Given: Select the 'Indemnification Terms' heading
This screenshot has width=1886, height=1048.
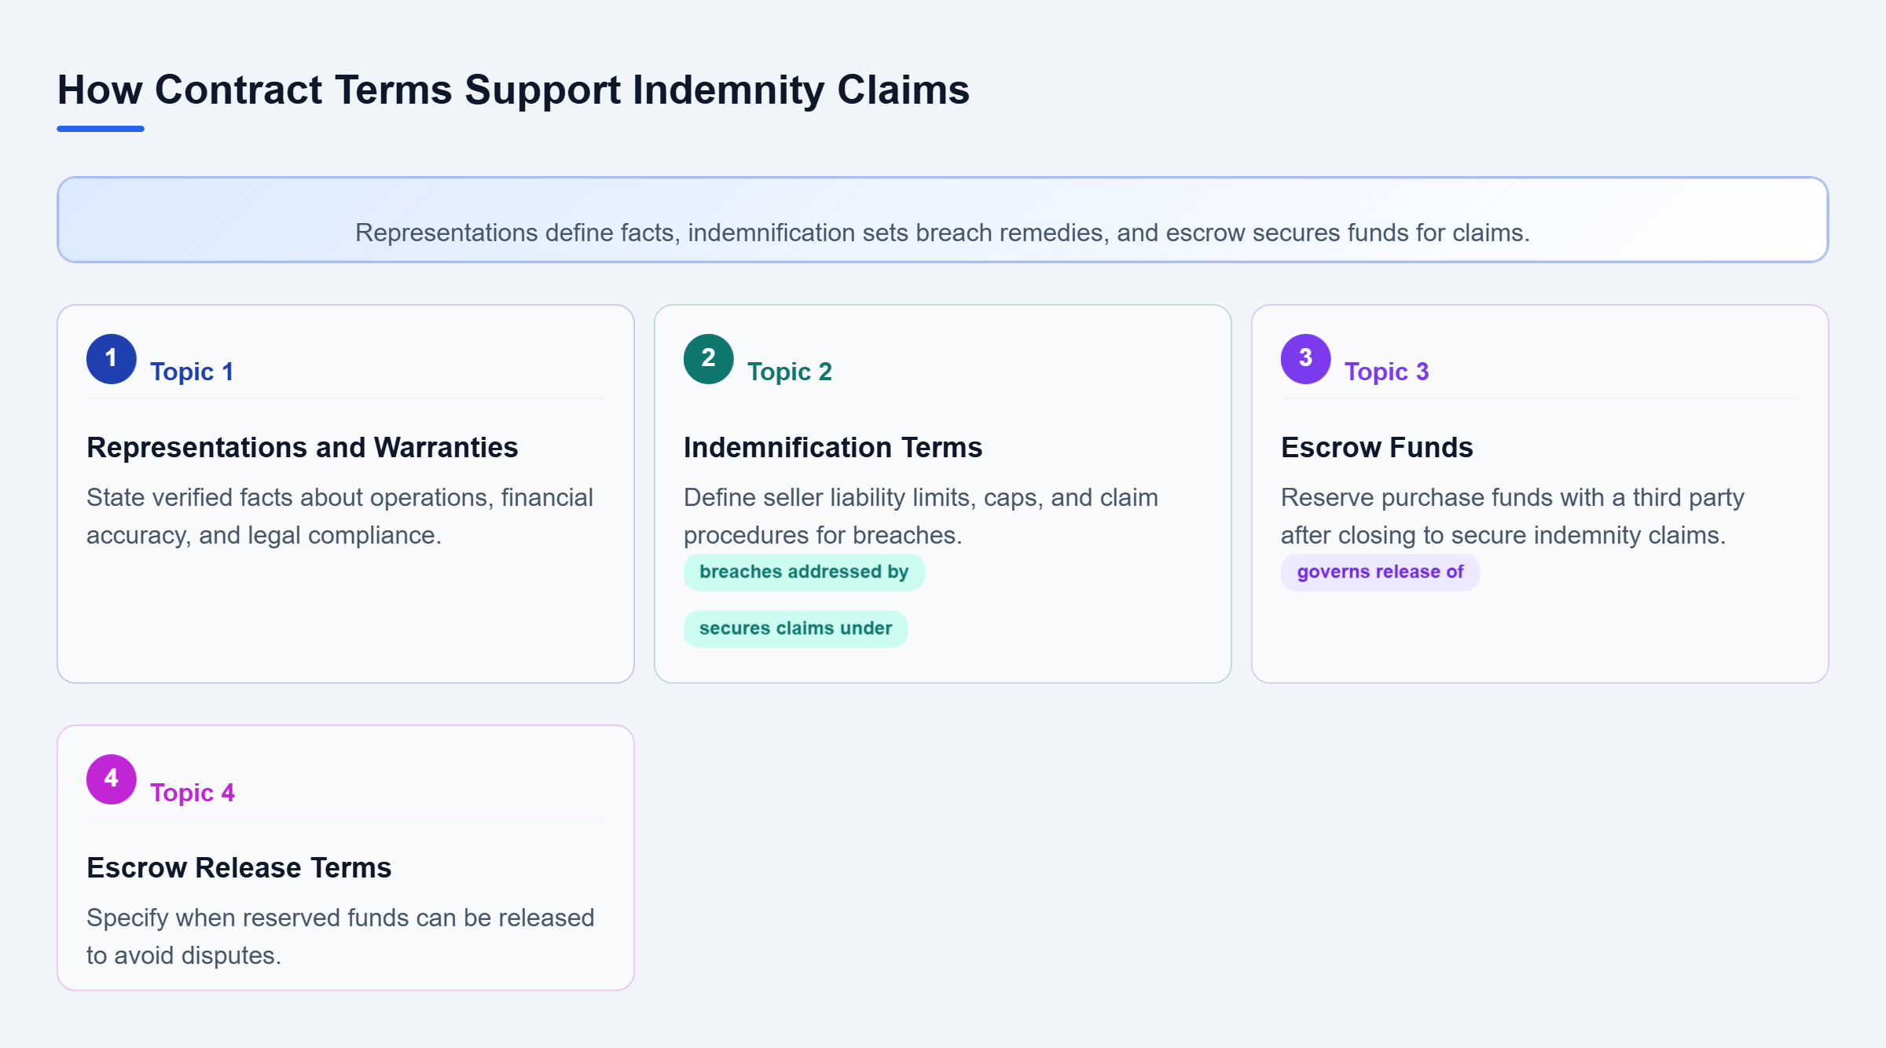Looking at the screenshot, I should [x=833, y=448].
